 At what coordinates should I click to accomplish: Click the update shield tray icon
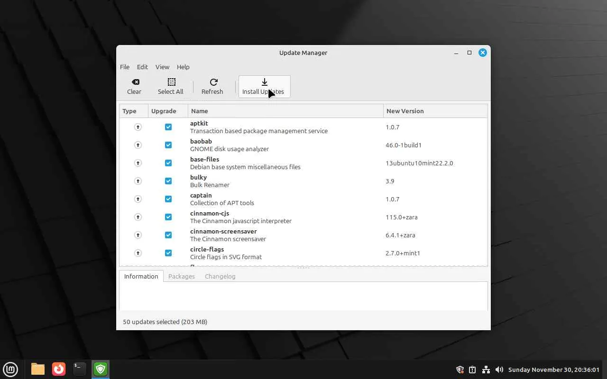coord(460,370)
